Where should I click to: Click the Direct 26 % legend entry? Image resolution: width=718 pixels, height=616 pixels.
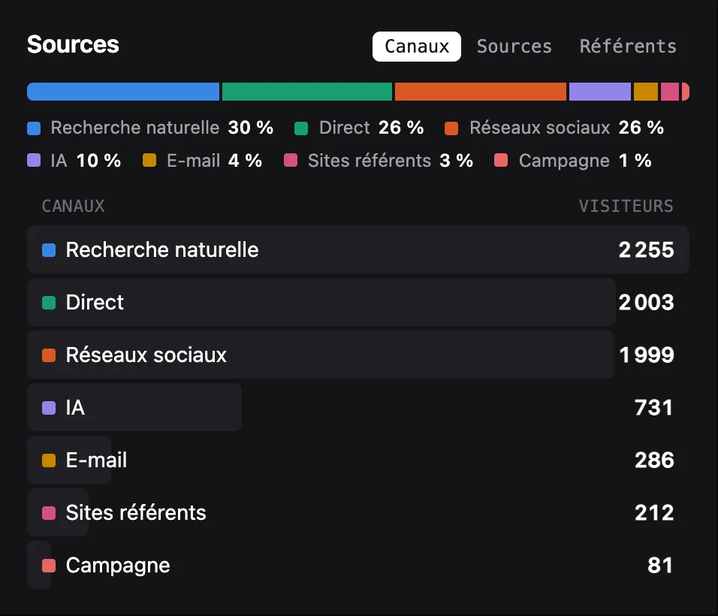(359, 128)
